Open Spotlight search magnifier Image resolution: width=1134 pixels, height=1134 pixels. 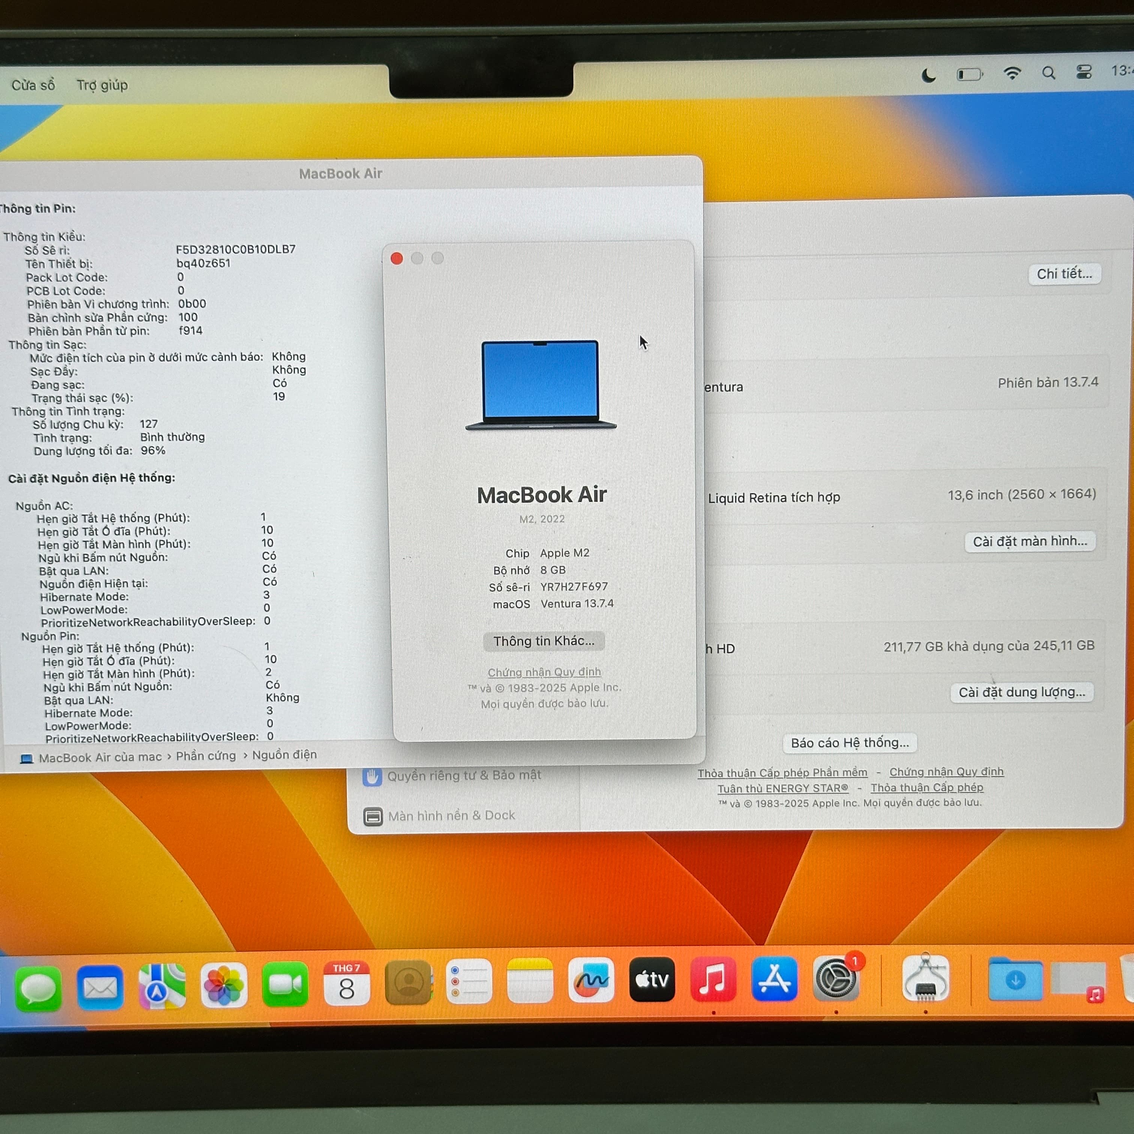[1048, 73]
